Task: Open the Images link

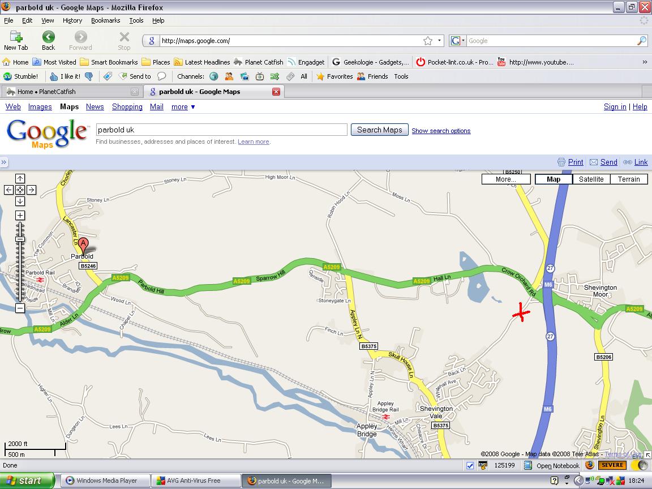Action: [x=40, y=107]
